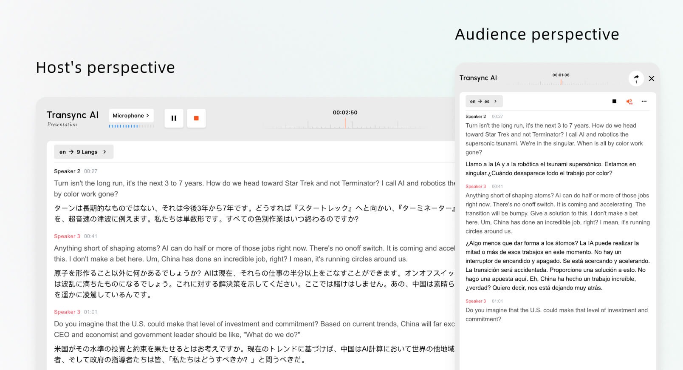Click audience Speaker 3 label at 01:01

pos(476,301)
